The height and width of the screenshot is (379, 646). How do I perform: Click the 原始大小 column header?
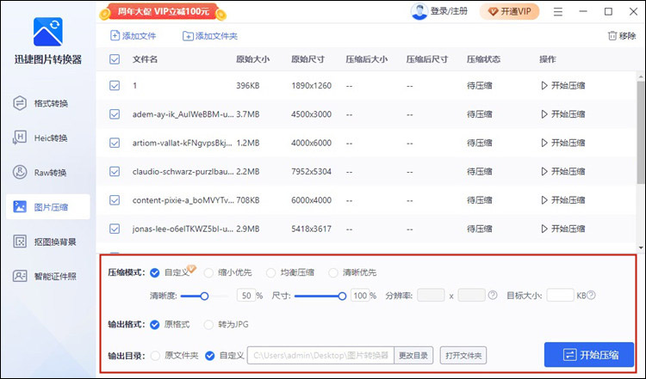[x=252, y=59]
